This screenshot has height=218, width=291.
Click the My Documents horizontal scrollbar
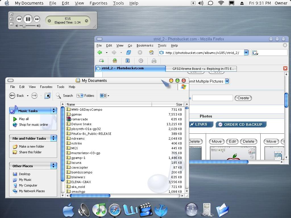[90, 196]
